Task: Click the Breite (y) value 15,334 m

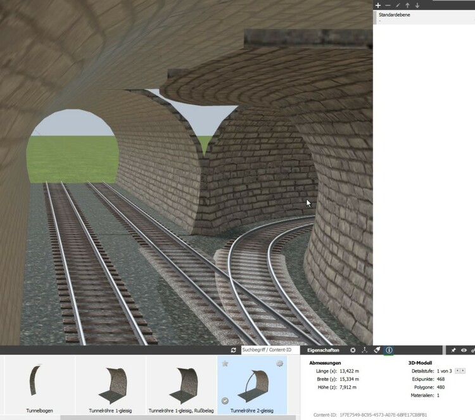Action: pyautogui.click(x=349, y=379)
